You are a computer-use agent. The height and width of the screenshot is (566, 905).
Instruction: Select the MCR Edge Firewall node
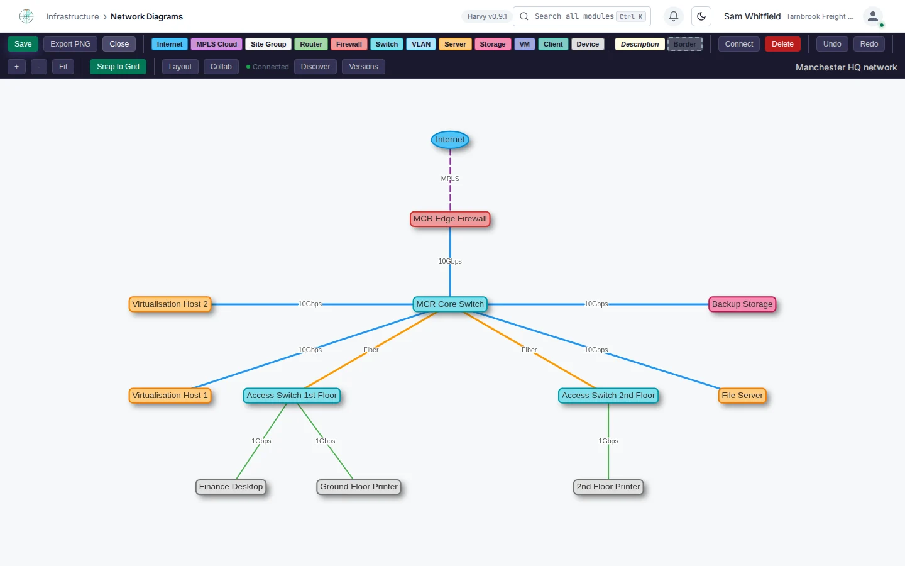pyautogui.click(x=450, y=219)
